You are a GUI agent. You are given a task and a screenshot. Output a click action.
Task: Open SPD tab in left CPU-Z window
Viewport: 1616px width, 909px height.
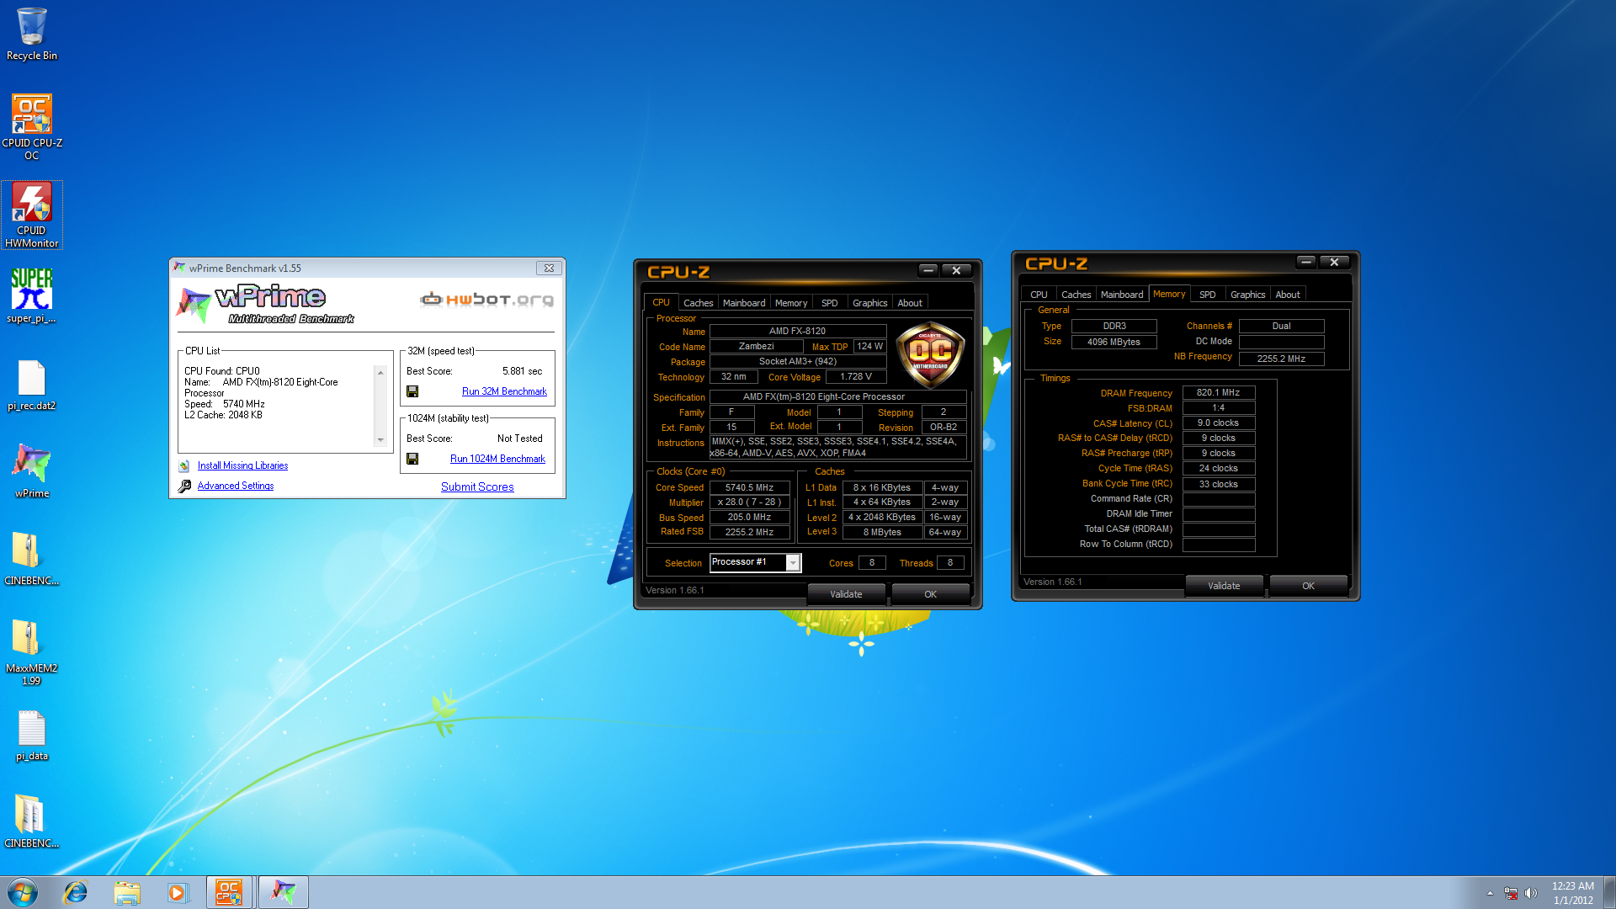point(830,303)
